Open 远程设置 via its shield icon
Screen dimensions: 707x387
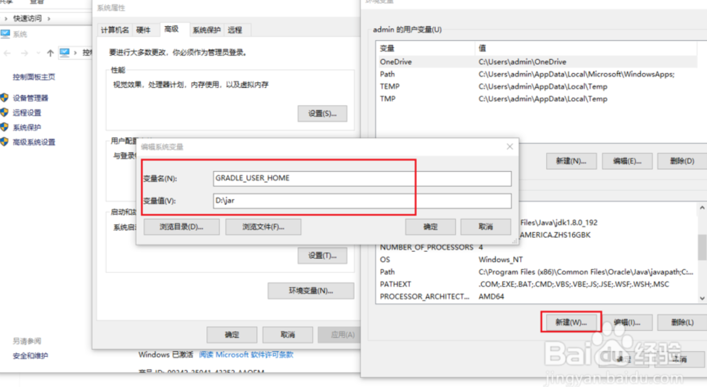tap(5, 112)
